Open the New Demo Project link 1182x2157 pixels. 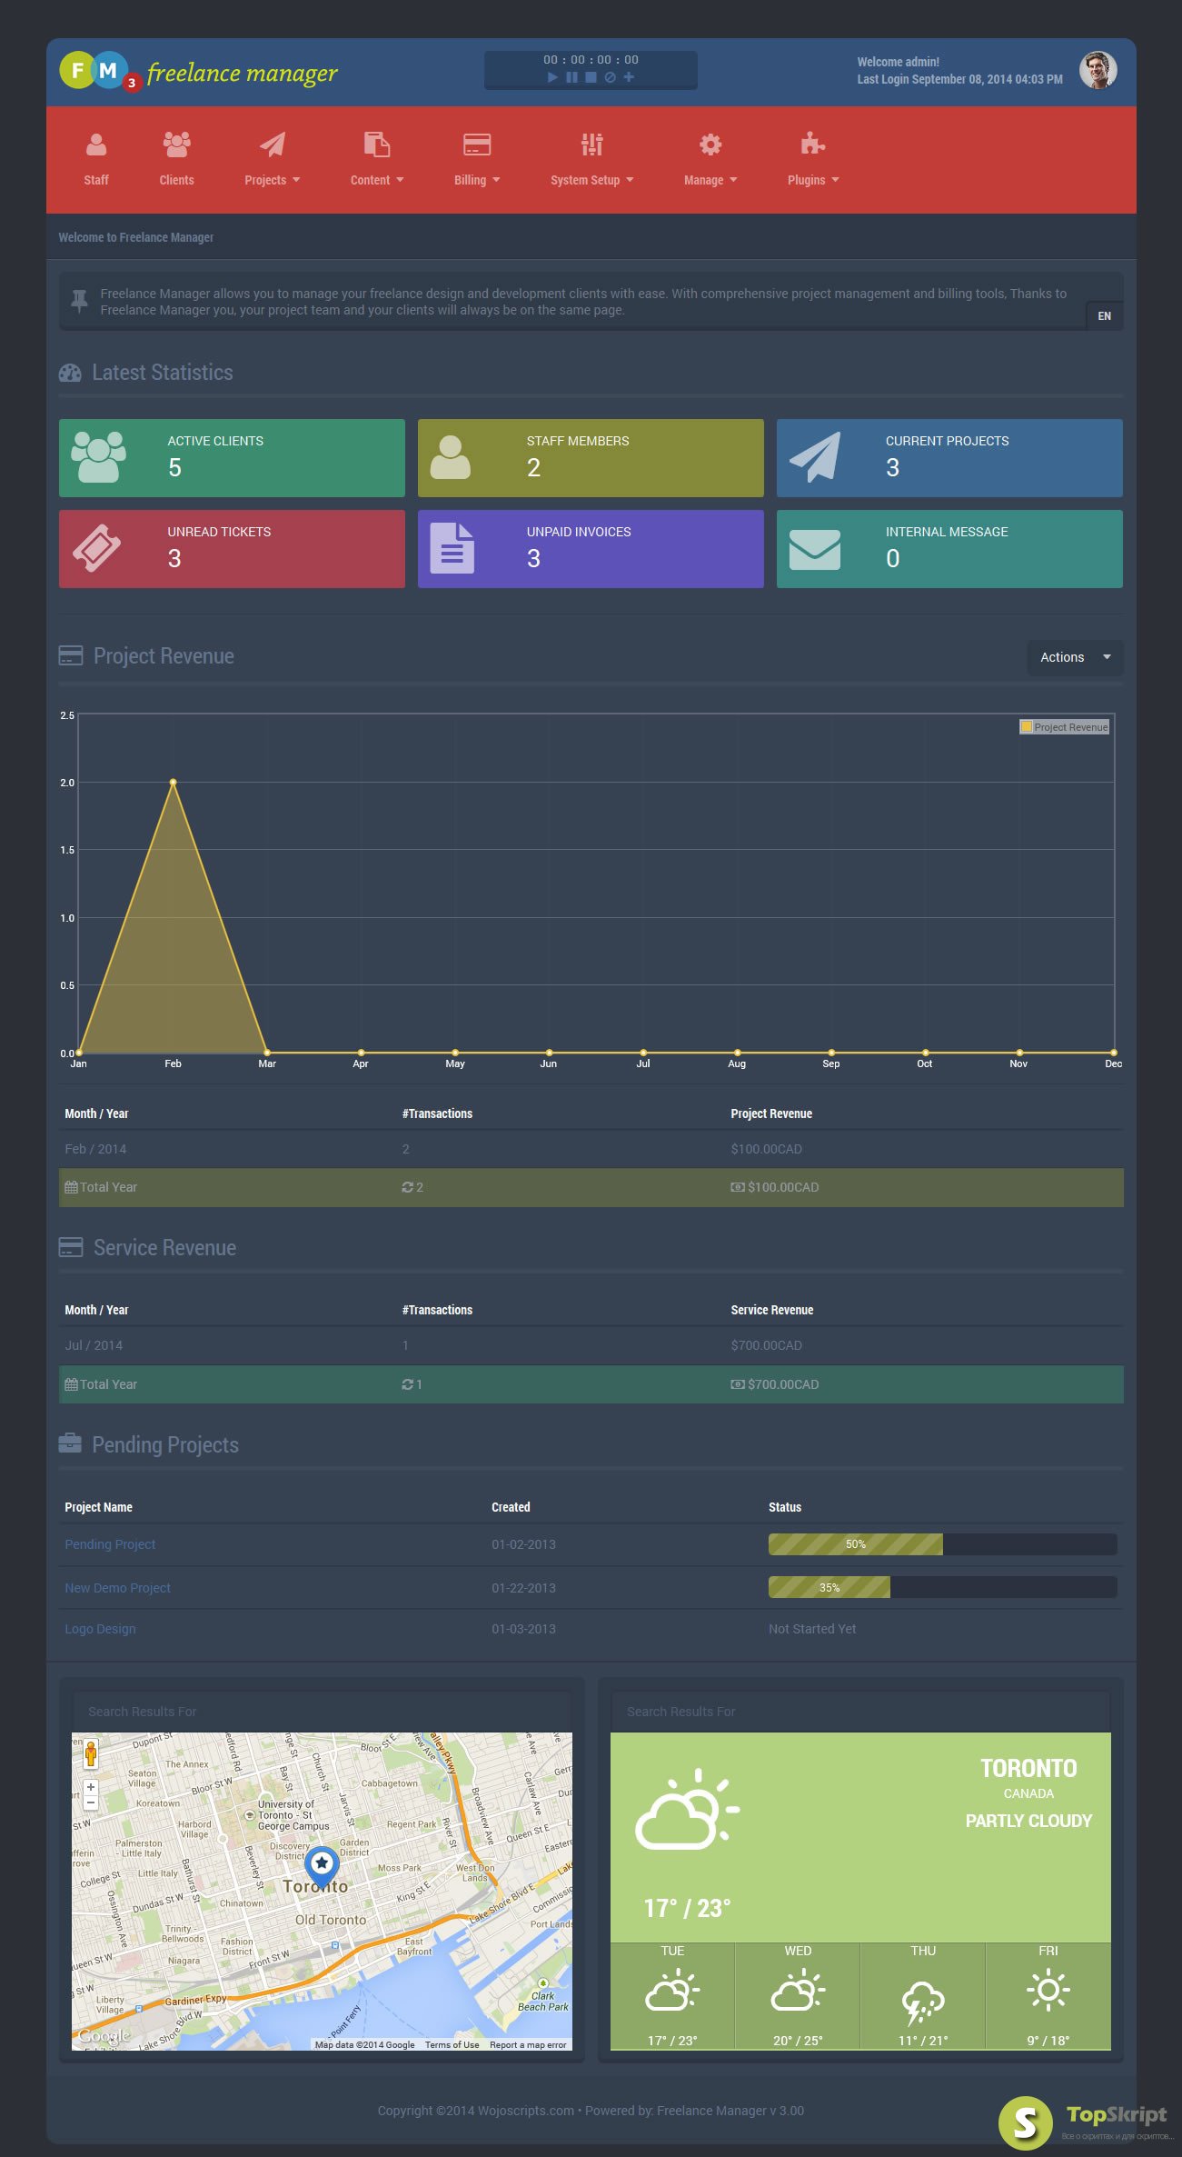point(117,1588)
